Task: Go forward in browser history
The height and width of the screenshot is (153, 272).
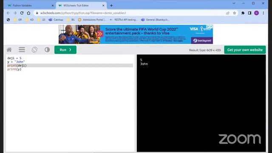Action: 15,13
